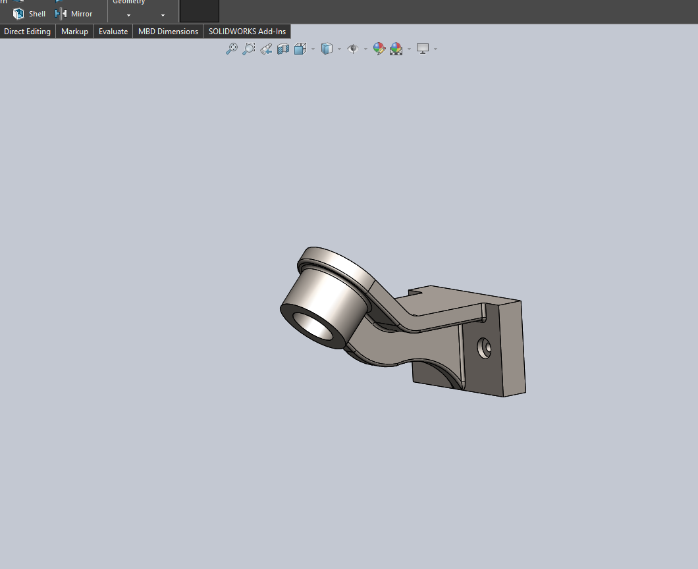Open the SOLIDWORKS Add-Ins tab
The height and width of the screenshot is (569, 698).
click(x=247, y=31)
